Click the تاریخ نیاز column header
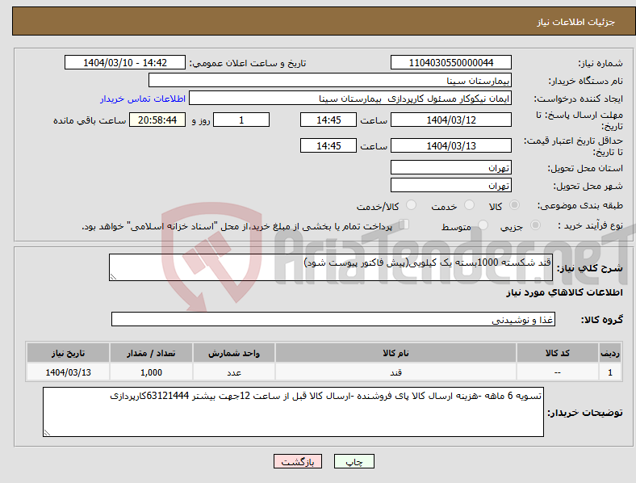 point(68,353)
